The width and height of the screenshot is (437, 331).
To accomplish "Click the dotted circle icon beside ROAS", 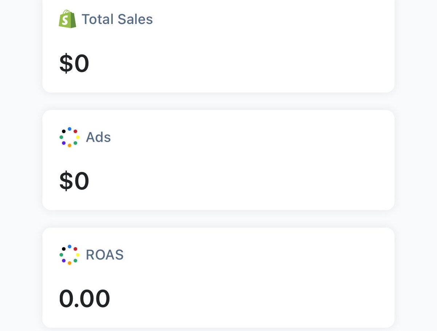I will (69, 254).
